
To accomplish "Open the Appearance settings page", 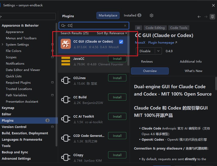I will point(15,32).
